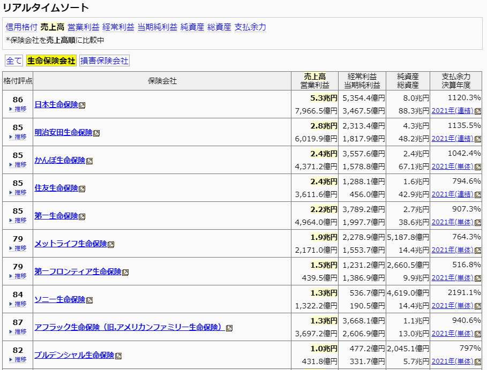The width and height of the screenshot is (487, 370).
Task: Select the 売上高 sort option
Action: point(52,27)
